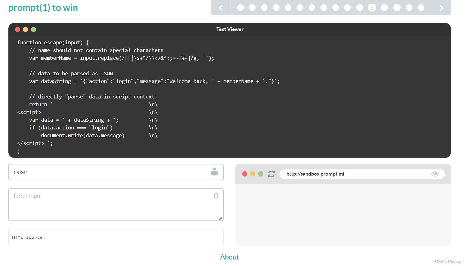Click the yellow dot in sandbox browser
Image resolution: width=469 pixels, height=266 pixels.
[253, 174]
